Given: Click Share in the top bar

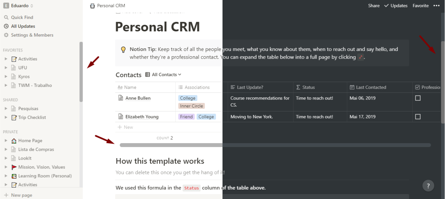Looking at the screenshot, I should 374,6.
